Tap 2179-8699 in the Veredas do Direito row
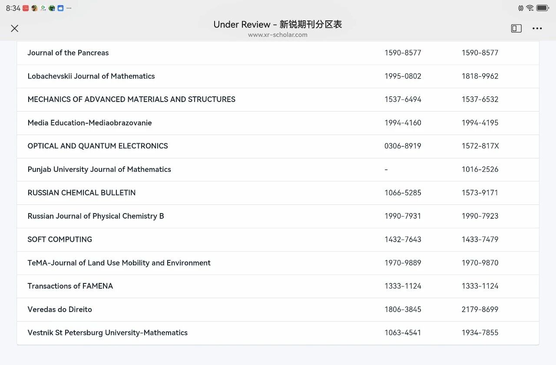This screenshot has width=556, height=365. pos(480,309)
